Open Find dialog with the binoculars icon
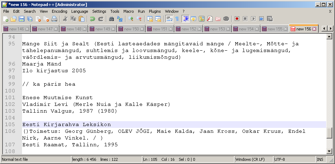The width and height of the screenshot is (335, 164). coord(112,19)
